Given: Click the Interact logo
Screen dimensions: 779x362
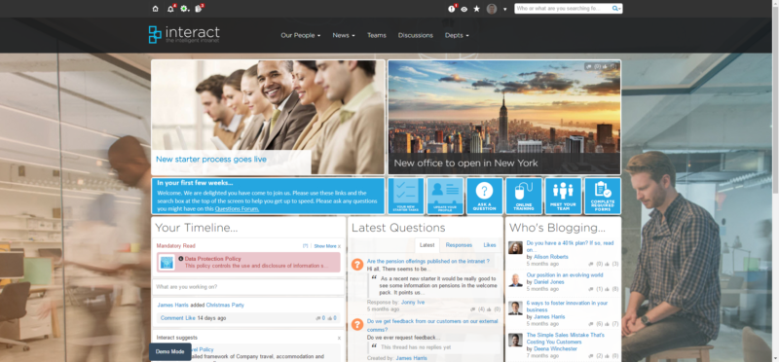Looking at the screenshot, I should (x=184, y=34).
